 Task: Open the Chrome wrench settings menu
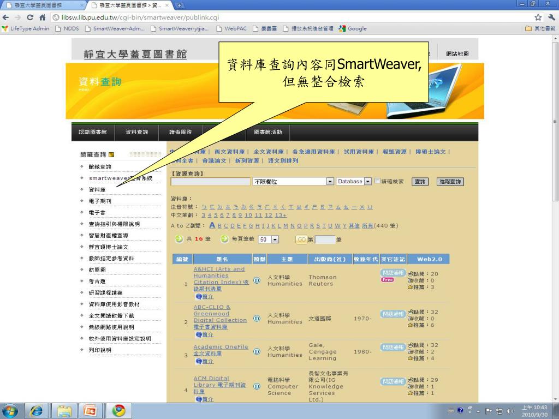point(551,17)
